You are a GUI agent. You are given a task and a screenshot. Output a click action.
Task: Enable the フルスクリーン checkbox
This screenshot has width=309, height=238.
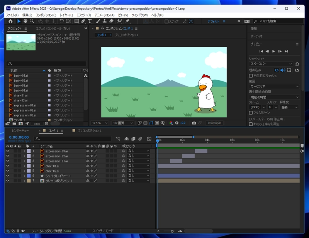(x=251, y=113)
